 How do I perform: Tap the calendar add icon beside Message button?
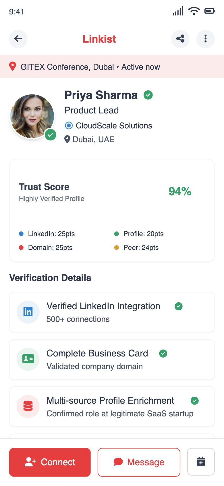pyautogui.click(x=201, y=462)
